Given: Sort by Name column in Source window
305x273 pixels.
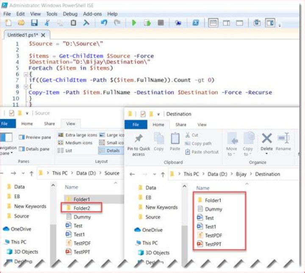Looking at the screenshot, I should [x=72, y=187].
